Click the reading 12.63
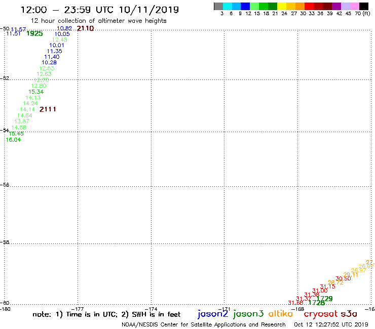 (x=44, y=74)
